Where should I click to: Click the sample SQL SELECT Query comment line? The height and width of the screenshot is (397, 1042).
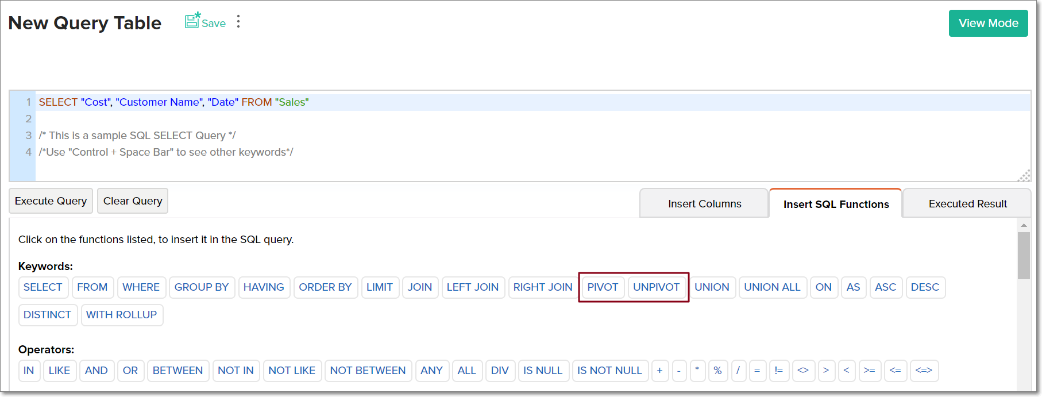tap(137, 136)
